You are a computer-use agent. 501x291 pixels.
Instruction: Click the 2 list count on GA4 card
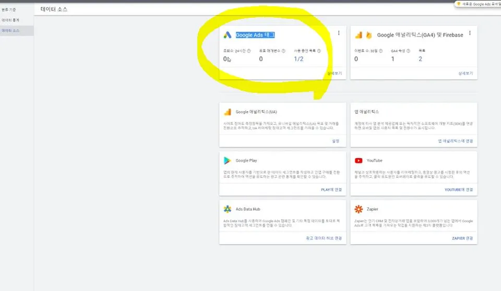[x=420, y=59]
